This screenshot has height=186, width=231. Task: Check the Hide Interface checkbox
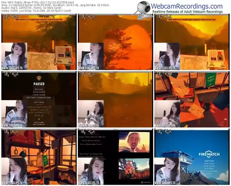49,113
